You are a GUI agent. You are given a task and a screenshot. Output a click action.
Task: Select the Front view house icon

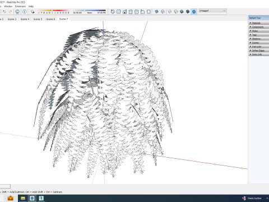coord(124,12)
